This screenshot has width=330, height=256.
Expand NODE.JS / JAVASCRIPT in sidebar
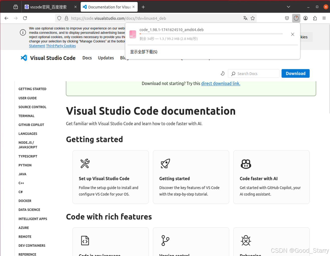pyautogui.click(x=28, y=145)
